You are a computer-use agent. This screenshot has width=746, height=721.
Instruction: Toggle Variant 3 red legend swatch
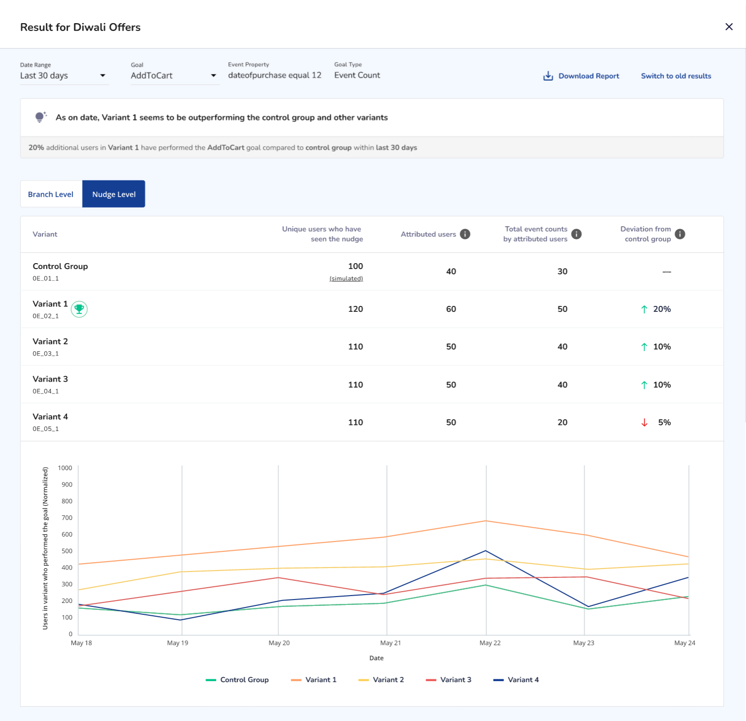431,680
